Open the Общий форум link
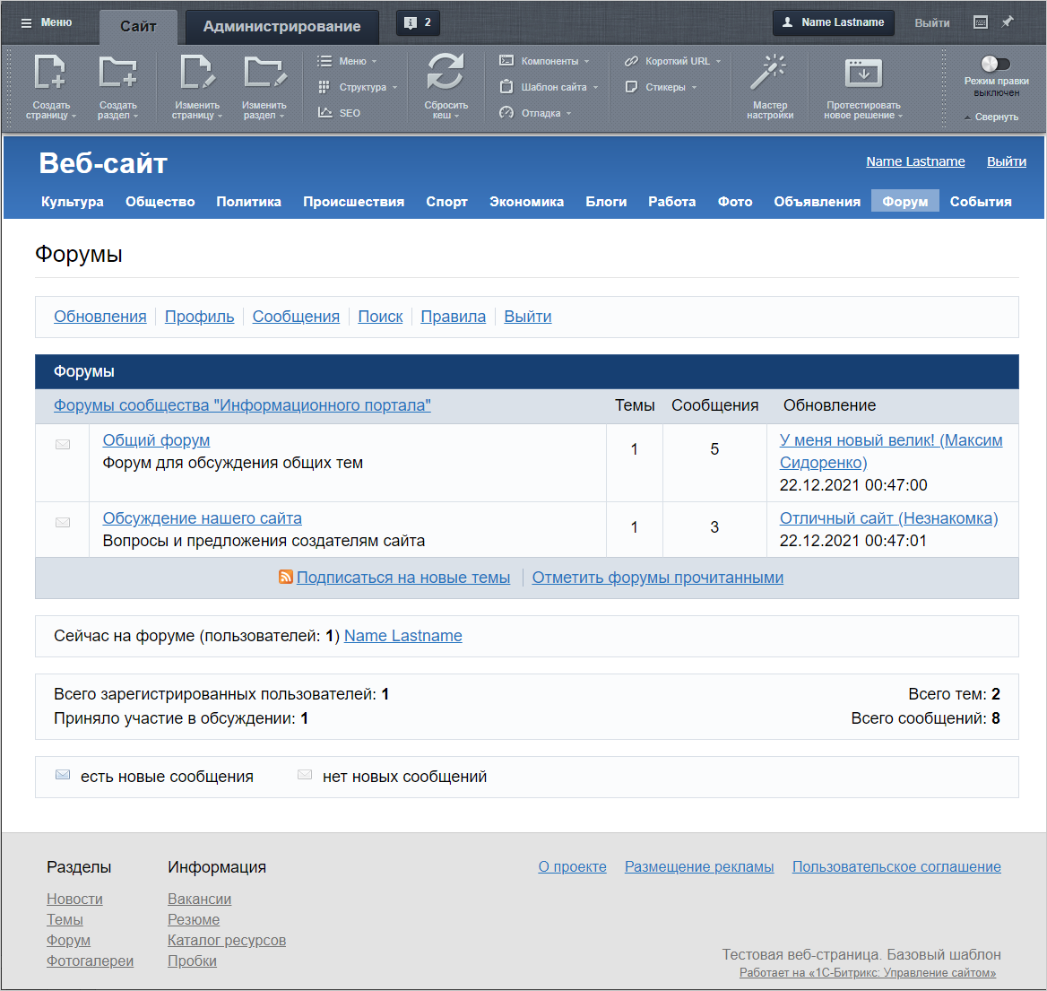This screenshot has width=1047, height=991. [x=156, y=440]
